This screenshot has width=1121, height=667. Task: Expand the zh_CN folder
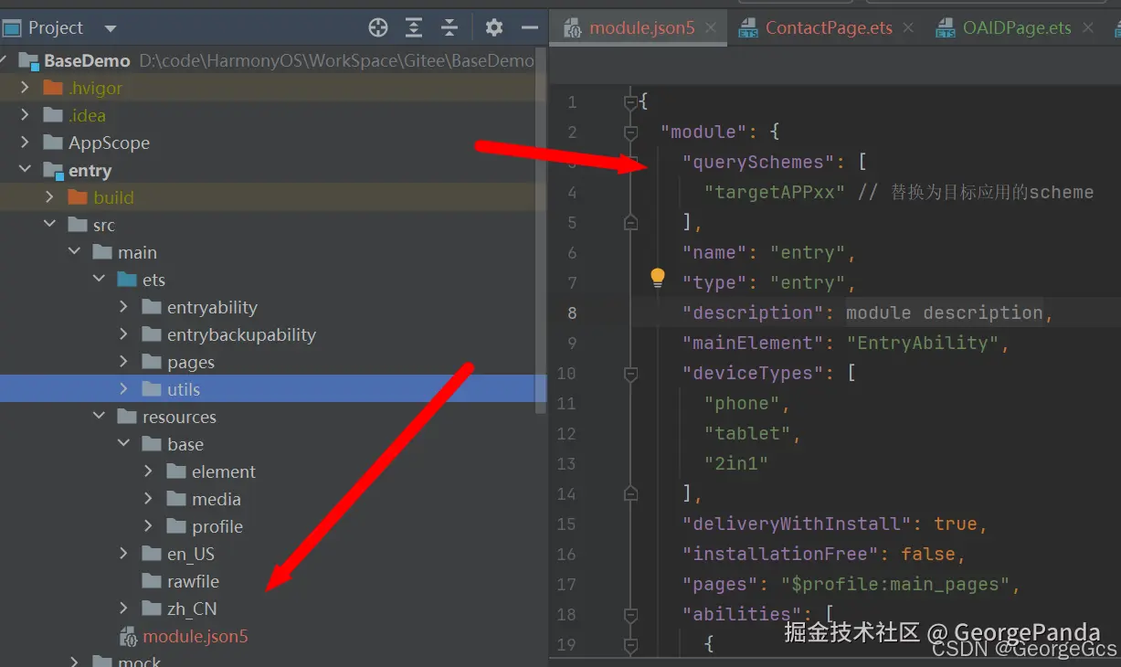pos(124,609)
